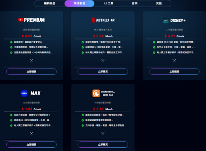Click the 1134 使用者 count text
The height and width of the screenshot is (151, 206).
(x=174, y=30)
